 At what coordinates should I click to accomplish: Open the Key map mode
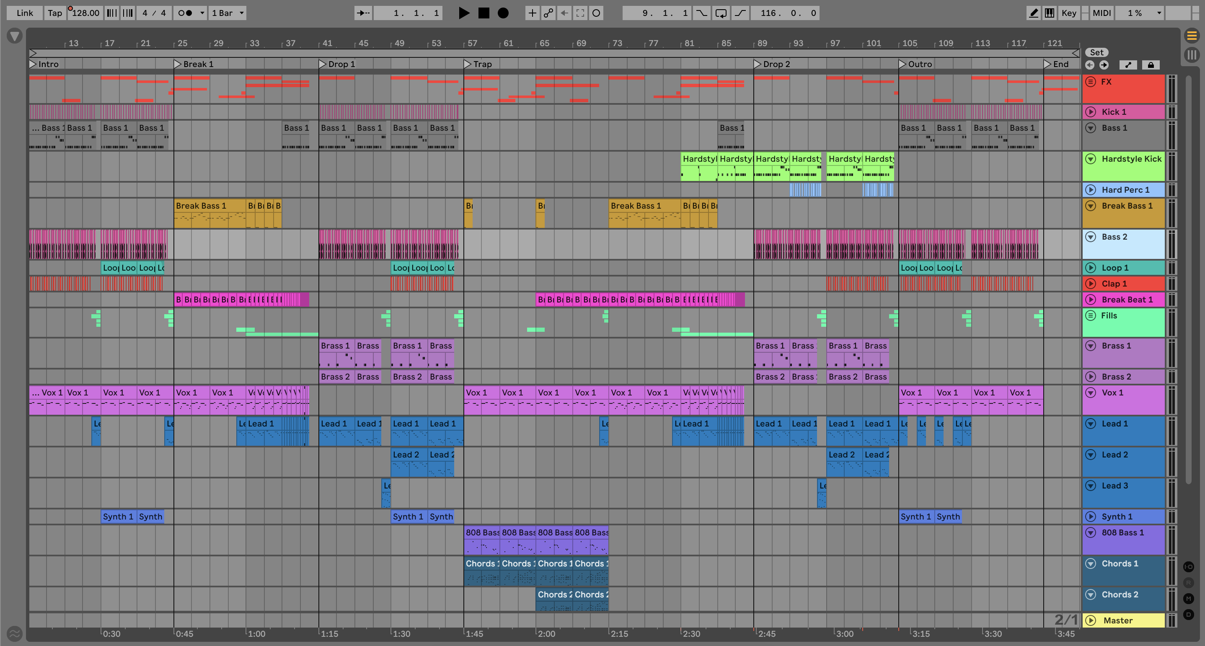[x=1068, y=13]
